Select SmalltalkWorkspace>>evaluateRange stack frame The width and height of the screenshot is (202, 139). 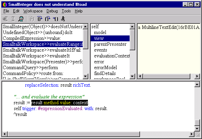[x=42, y=44]
